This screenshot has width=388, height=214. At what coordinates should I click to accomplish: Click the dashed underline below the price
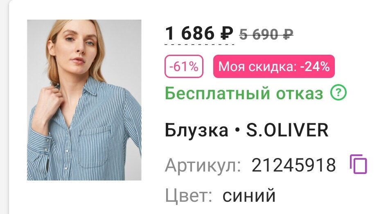(199, 45)
